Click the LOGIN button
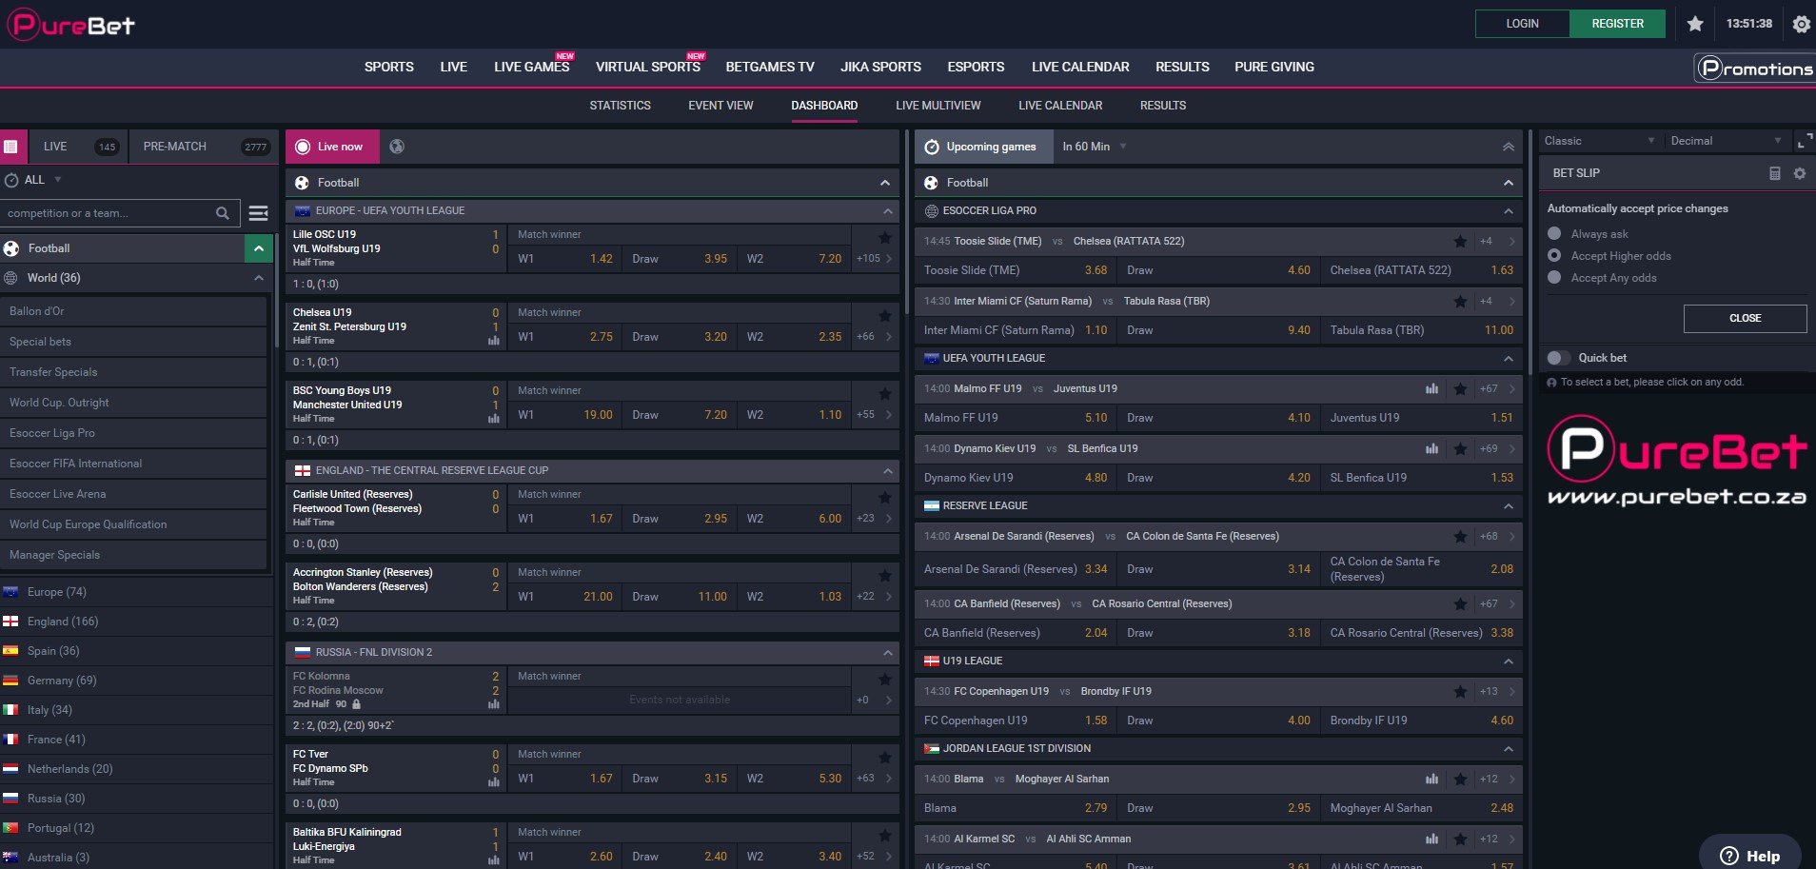Viewport: 1816px width, 869px height. click(1522, 24)
